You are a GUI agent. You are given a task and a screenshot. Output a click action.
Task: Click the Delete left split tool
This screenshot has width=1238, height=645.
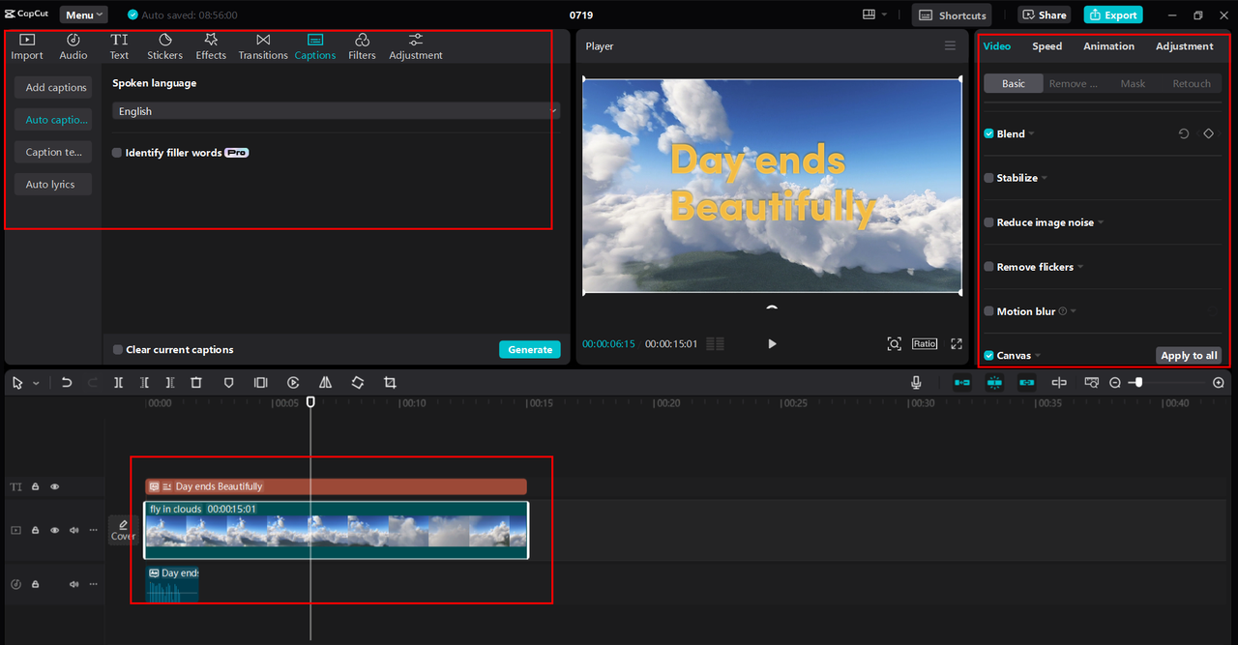coord(144,383)
